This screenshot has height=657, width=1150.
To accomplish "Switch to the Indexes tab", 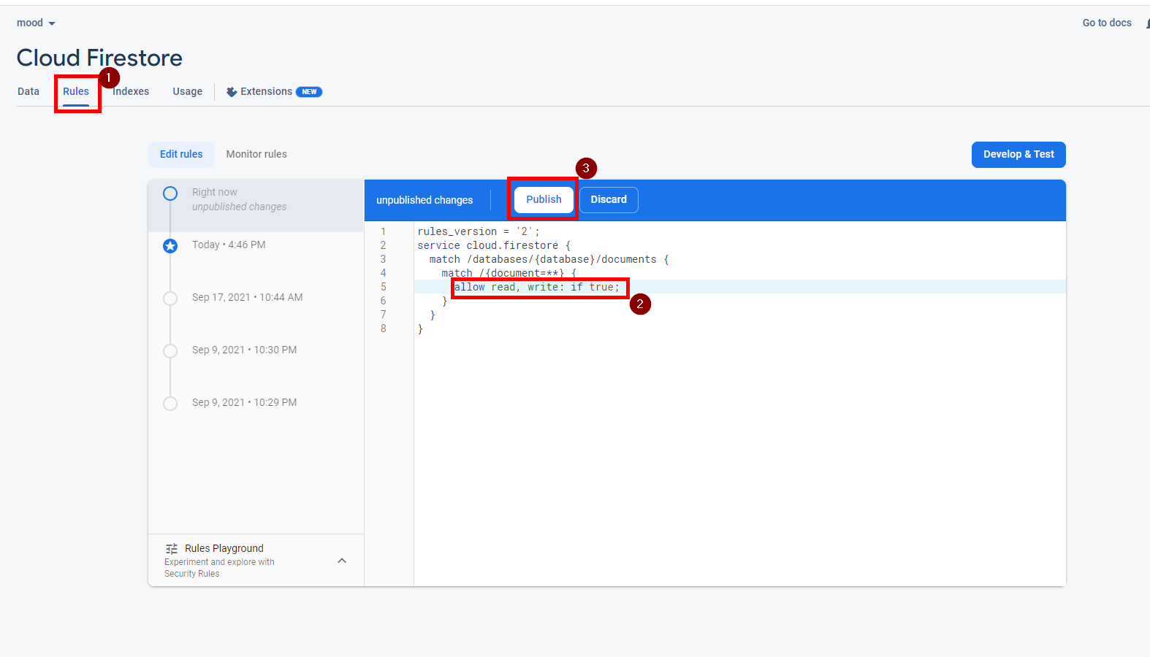I will [x=132, y=92].
